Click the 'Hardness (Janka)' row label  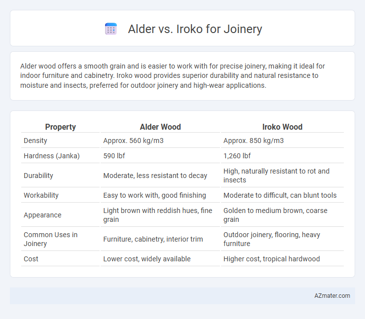click(x=52, y=156)
